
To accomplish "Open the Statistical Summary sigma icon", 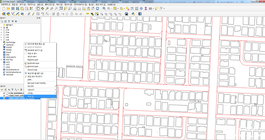I will click(x=146, y=8).
